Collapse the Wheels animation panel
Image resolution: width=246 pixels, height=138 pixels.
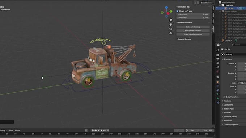pyautogui.click(x=177, y=22)
